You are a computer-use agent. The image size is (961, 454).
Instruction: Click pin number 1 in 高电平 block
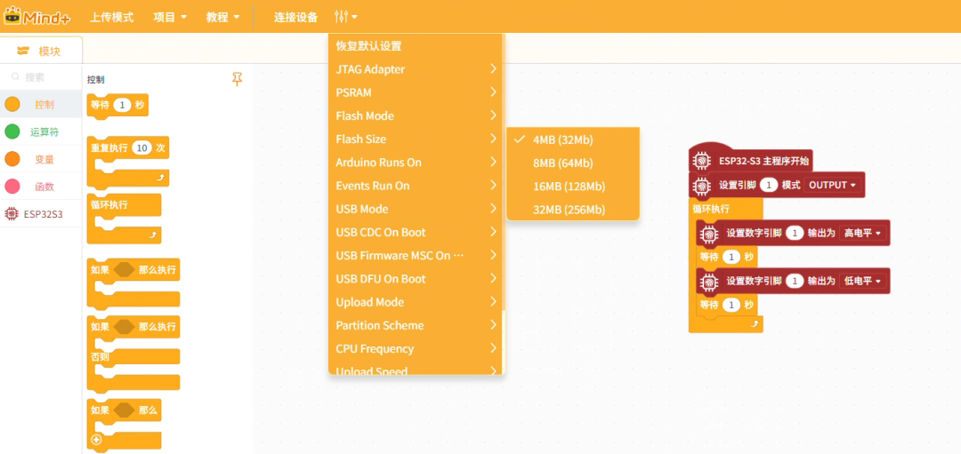795,233
